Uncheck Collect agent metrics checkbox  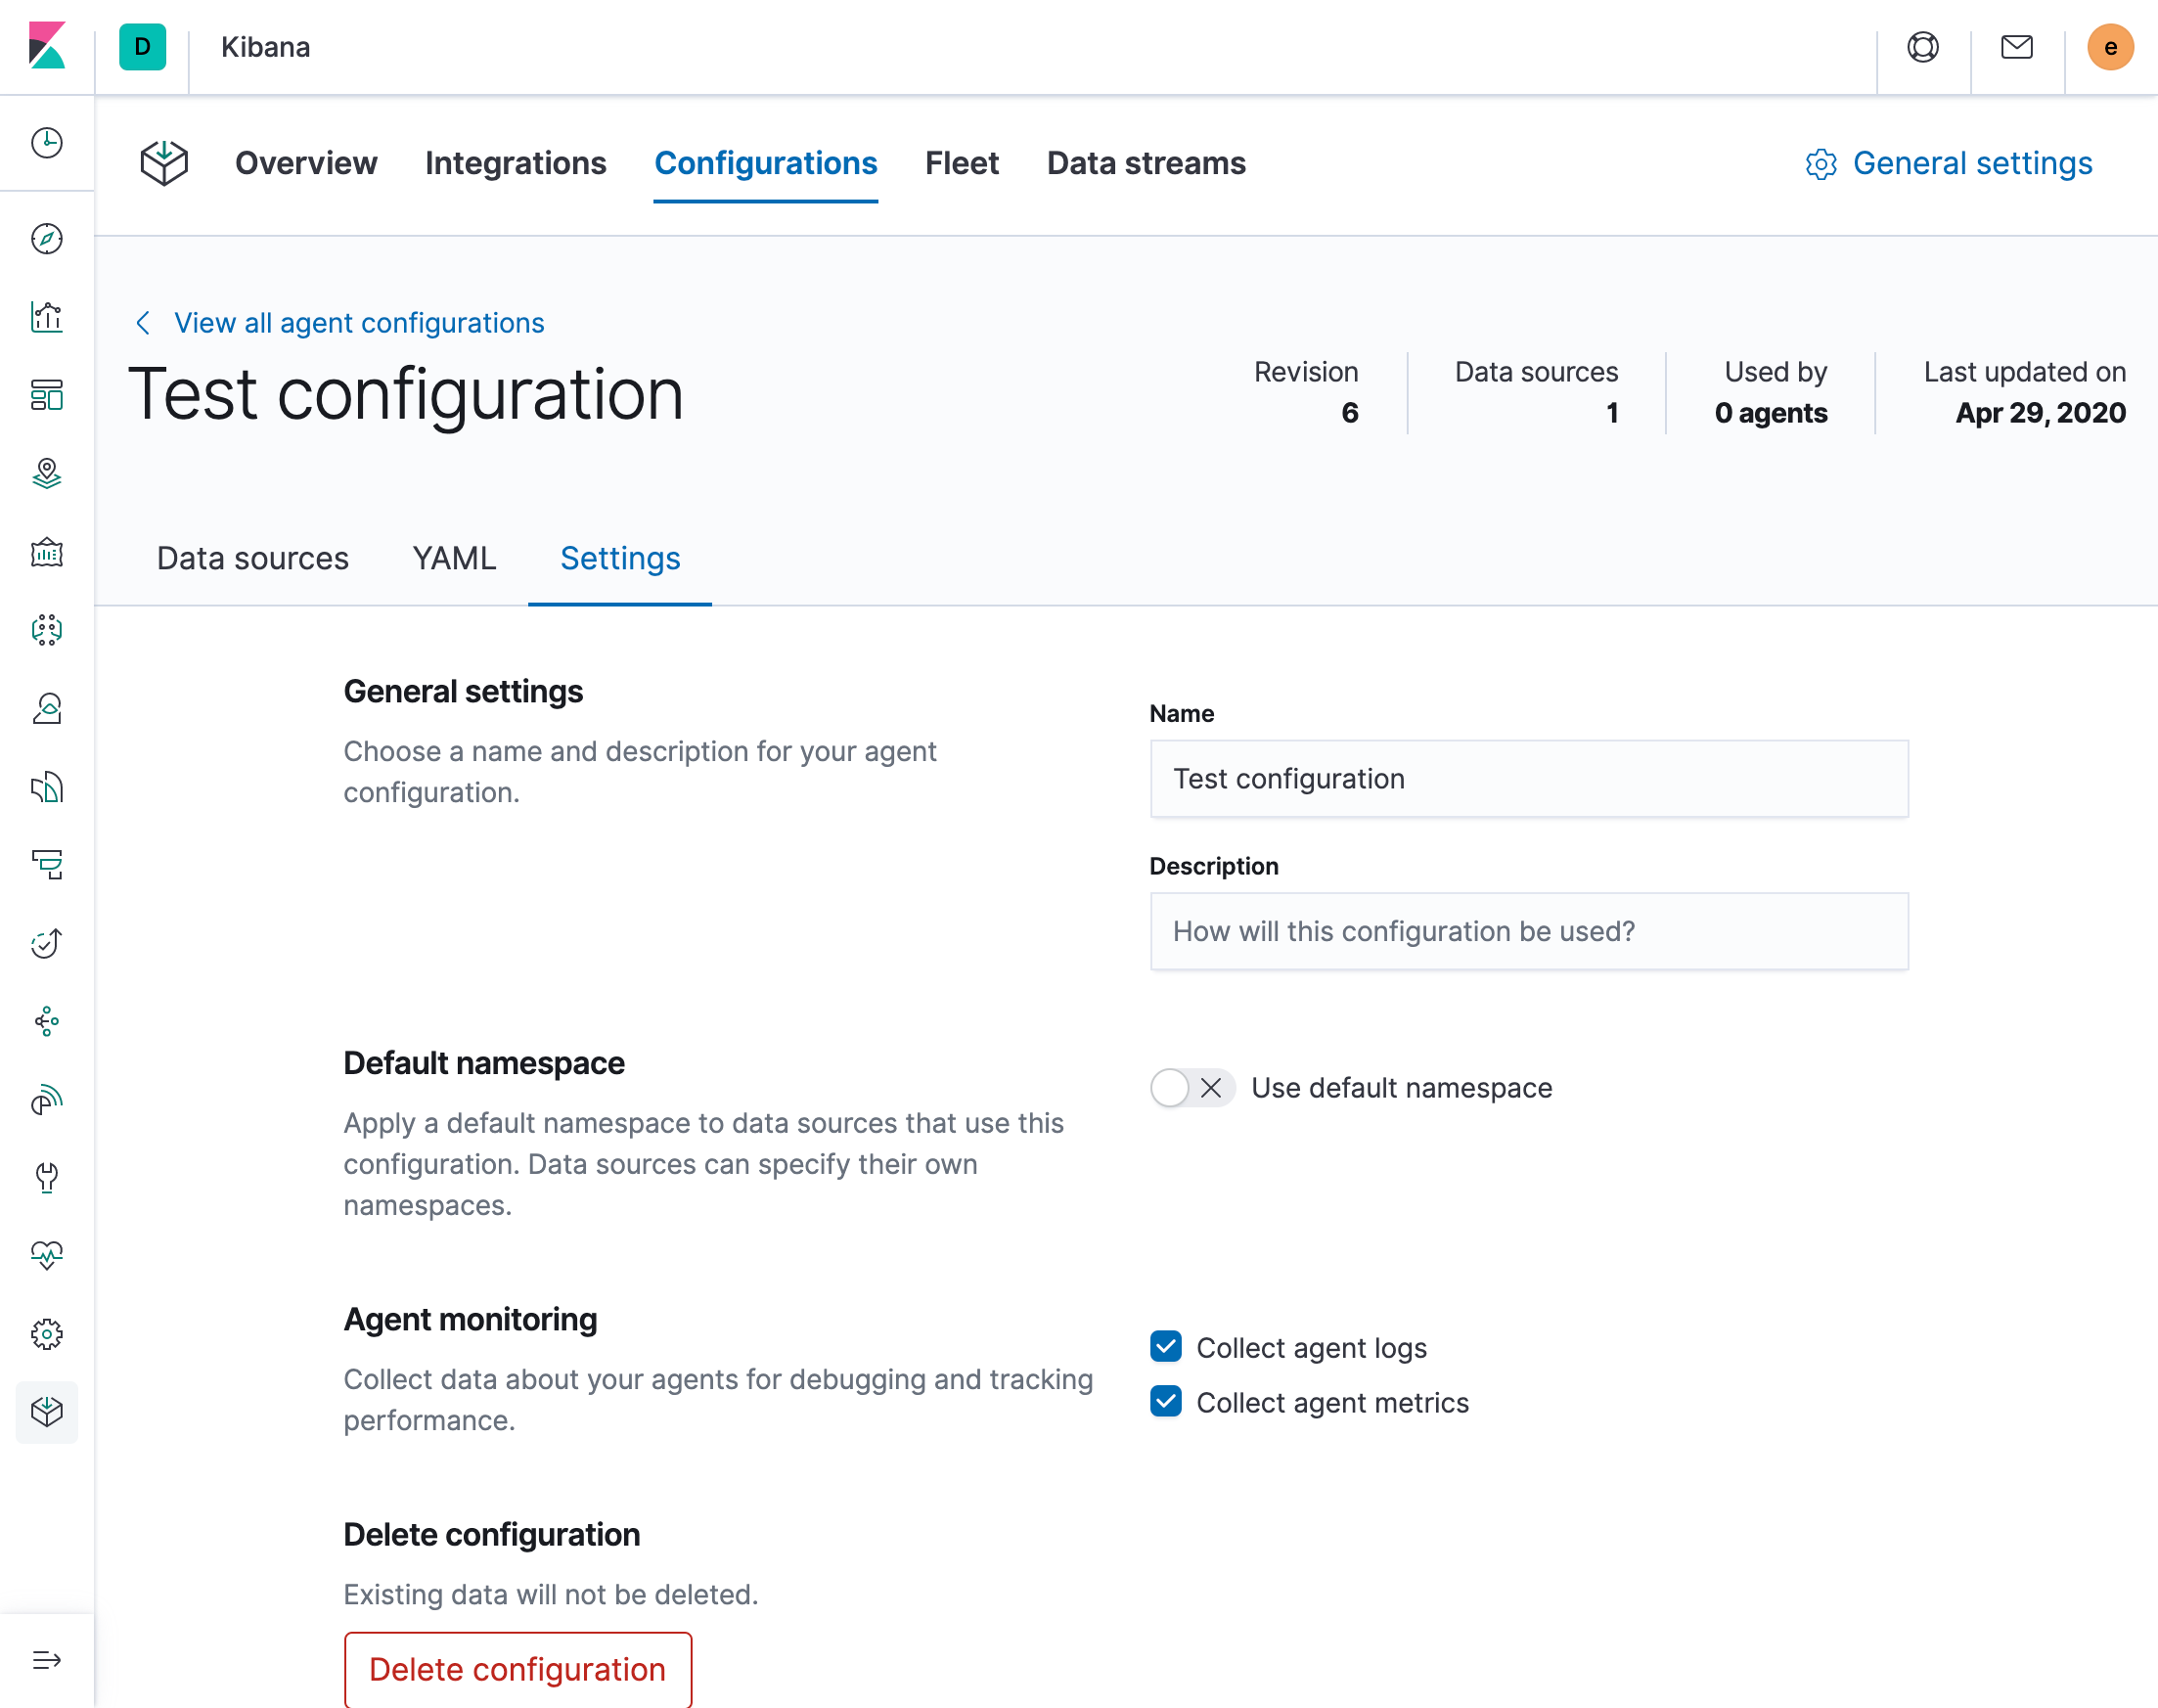1166,1402
